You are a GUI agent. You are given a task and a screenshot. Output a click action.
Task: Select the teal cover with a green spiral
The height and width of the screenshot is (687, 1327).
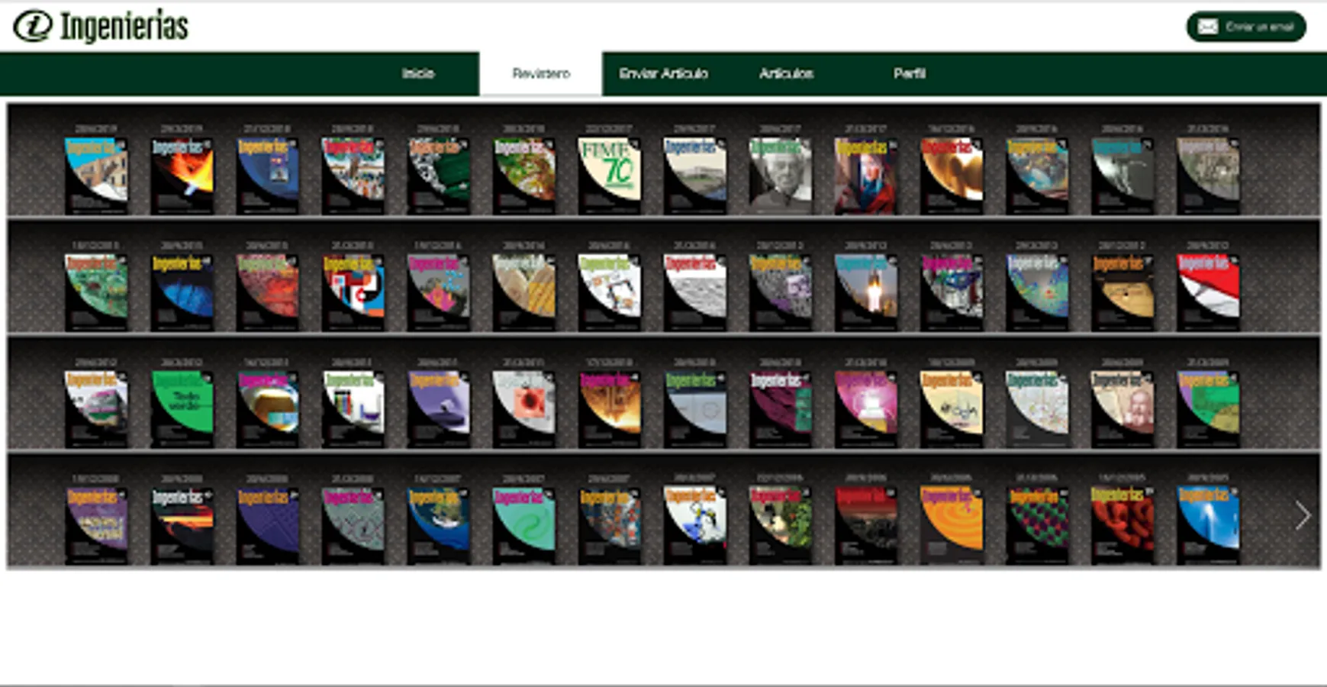point(523,526)
